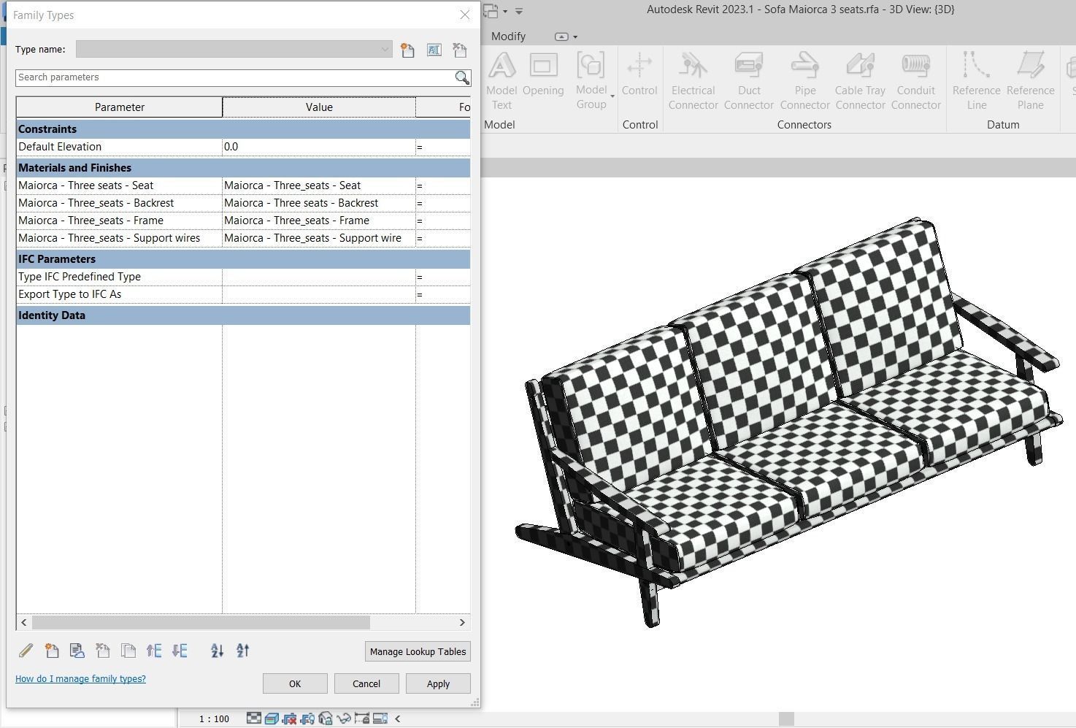Click scroll-left arrow of horizontal scrollbar
1076x728 pixels.
(x=24, y=622)
